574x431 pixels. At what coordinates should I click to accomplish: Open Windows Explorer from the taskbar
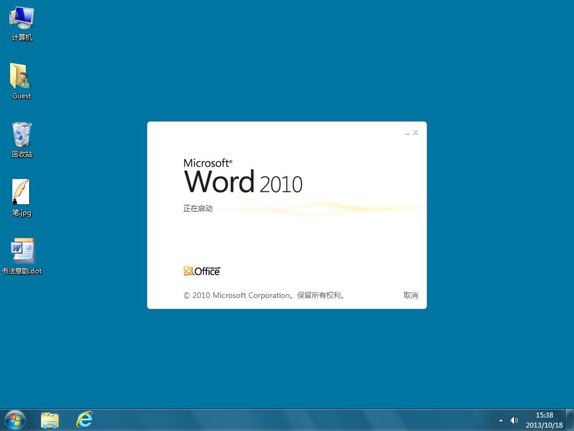(x=50, y=420)
